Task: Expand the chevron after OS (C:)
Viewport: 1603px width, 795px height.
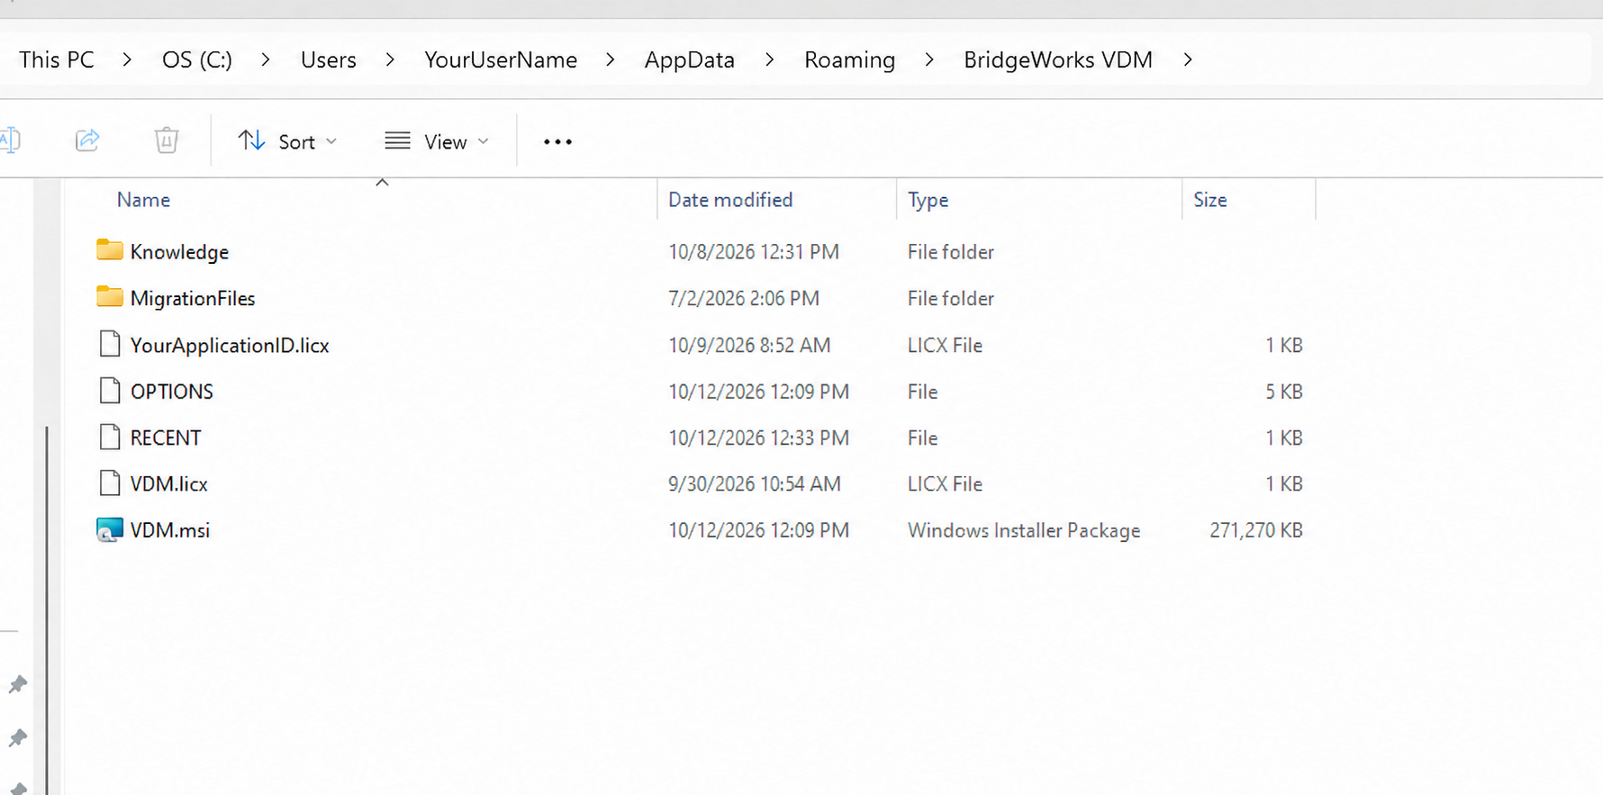Action: [266, 59]
